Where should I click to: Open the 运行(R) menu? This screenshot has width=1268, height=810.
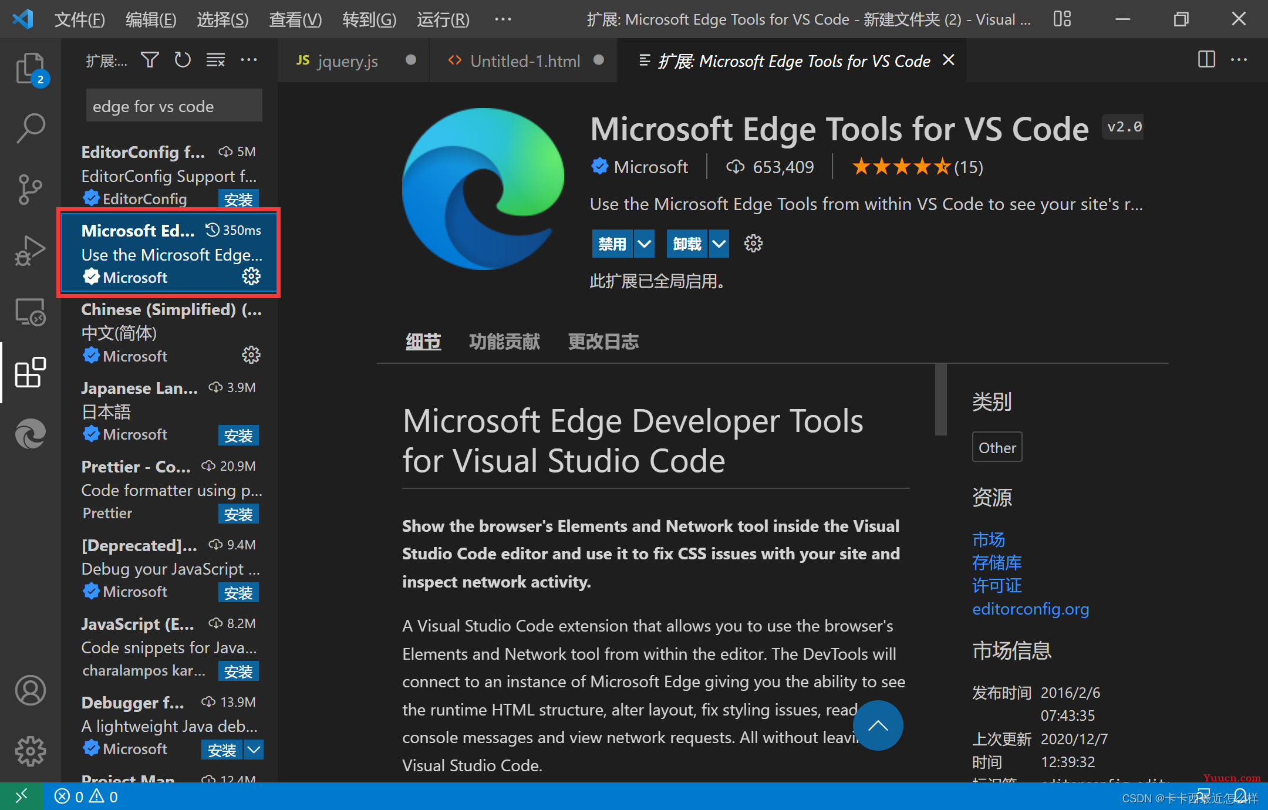(443, 20)
